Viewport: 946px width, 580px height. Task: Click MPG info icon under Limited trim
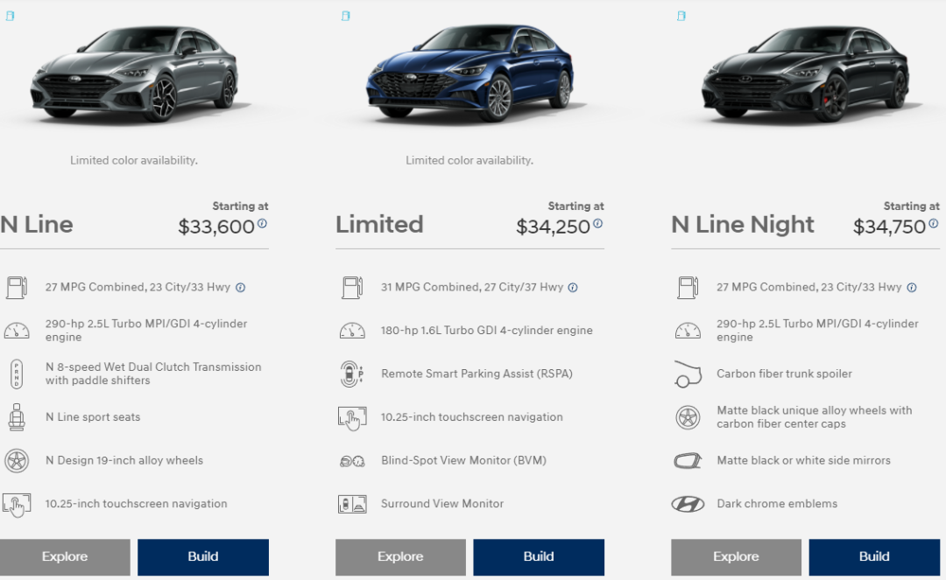pos(573,288)
